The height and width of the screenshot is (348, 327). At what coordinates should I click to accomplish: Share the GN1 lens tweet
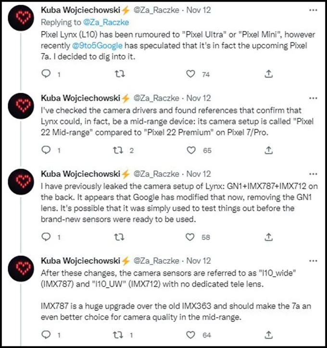pos(268,237)
